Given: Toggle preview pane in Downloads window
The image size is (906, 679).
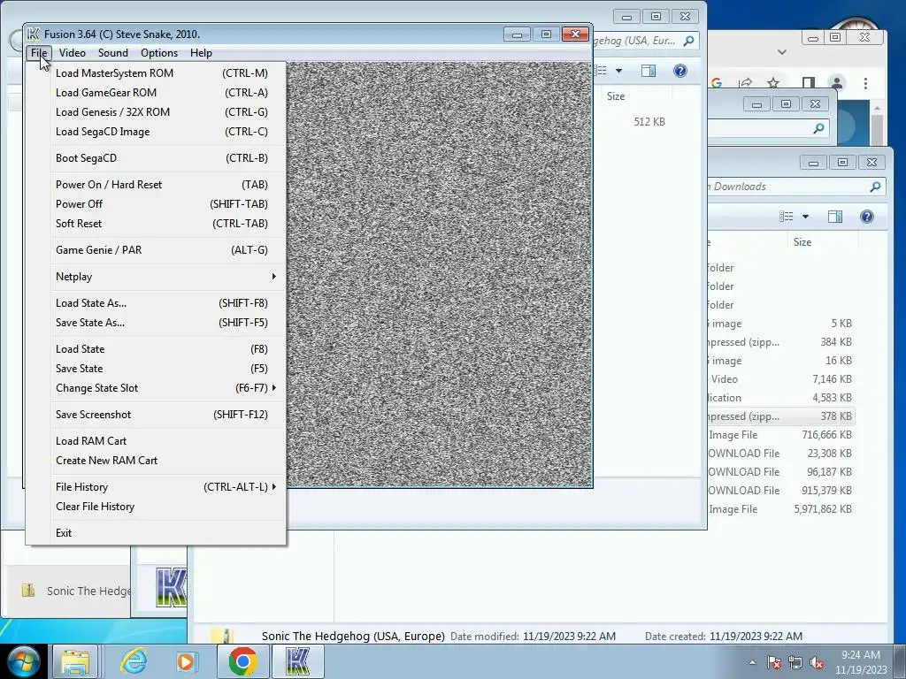Looking at the screenshot, I should (x=835, y=217).
